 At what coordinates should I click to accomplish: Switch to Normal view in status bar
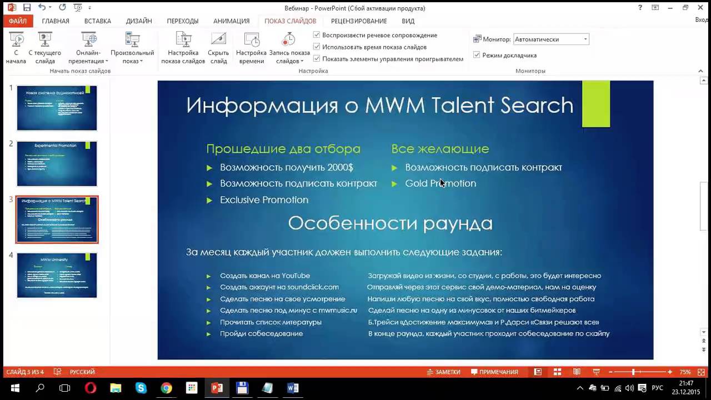pyautogui.click(x=538, y=372)
